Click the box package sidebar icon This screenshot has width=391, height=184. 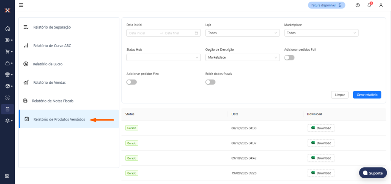(x=7, y=86)
